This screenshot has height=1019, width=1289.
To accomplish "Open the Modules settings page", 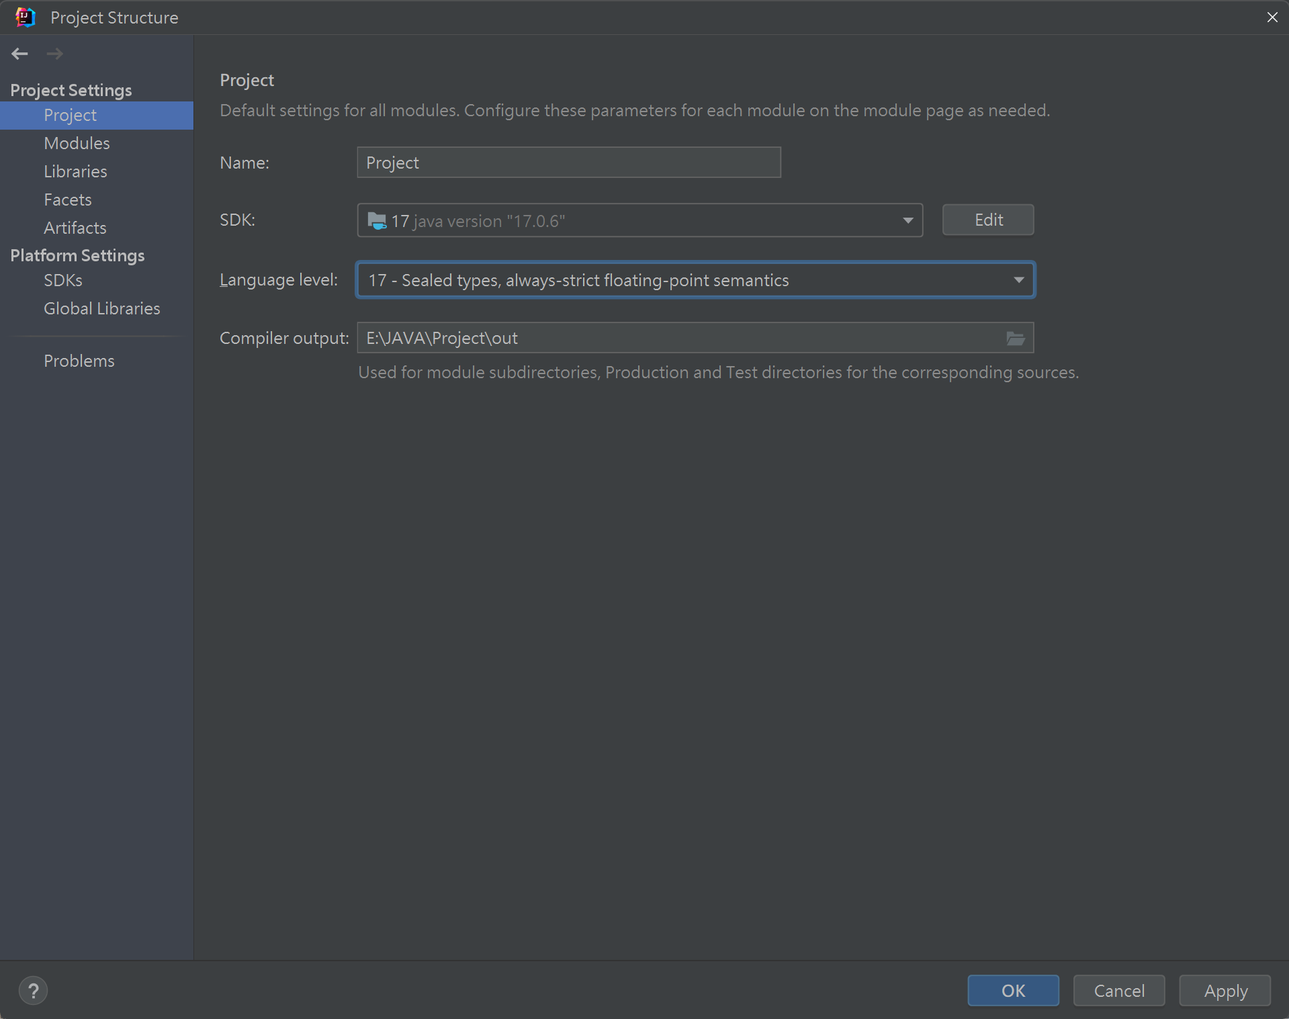I will pos(97,143).
